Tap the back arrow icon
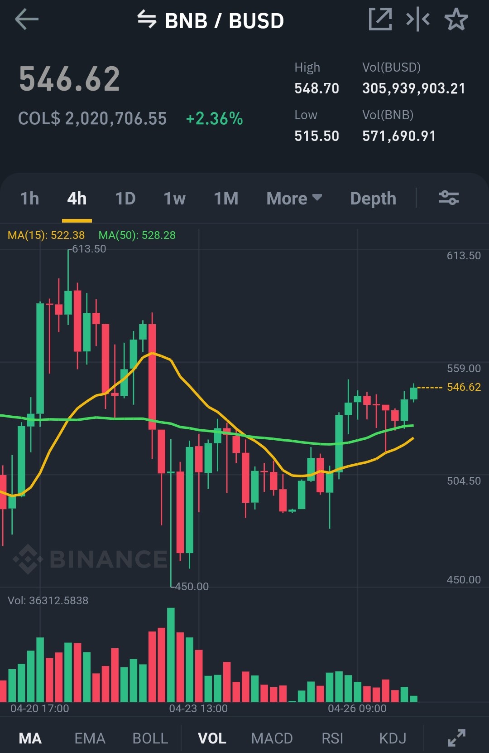Screen dimensions: 489x753 [x=27, y=20]
